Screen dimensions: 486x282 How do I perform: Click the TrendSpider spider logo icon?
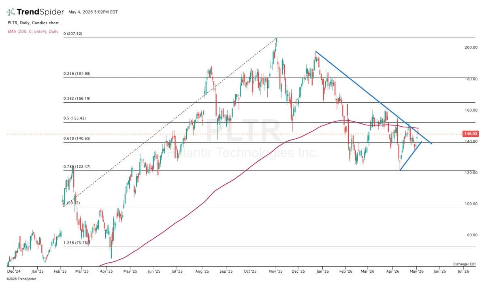[x=11, y=12]
